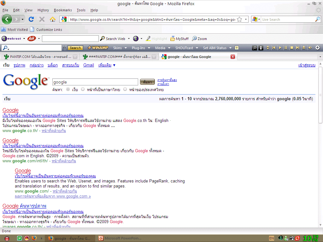Click the browser Back button
Viewport: 323px width, 242px height.
7,19
